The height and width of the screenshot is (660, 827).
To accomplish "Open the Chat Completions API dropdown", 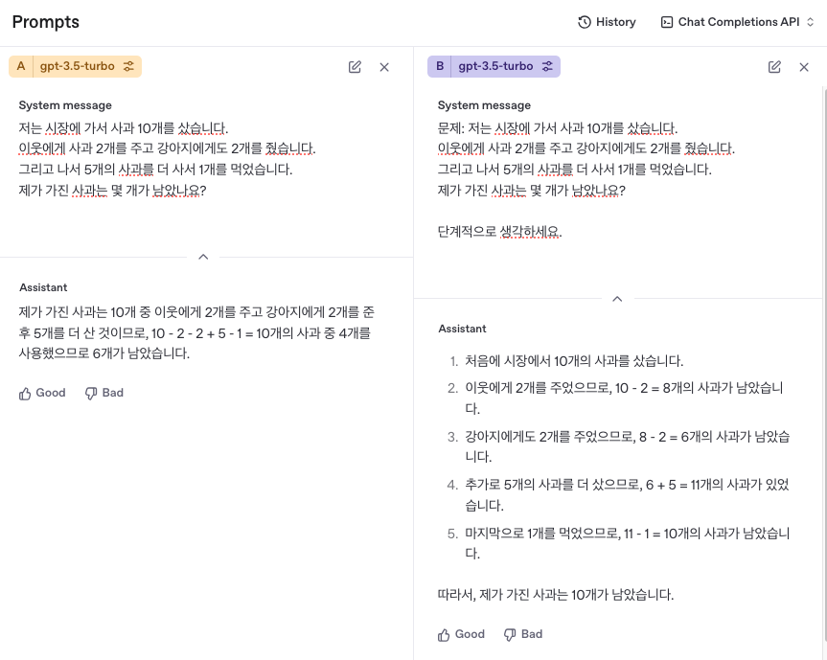I will 738,22.
